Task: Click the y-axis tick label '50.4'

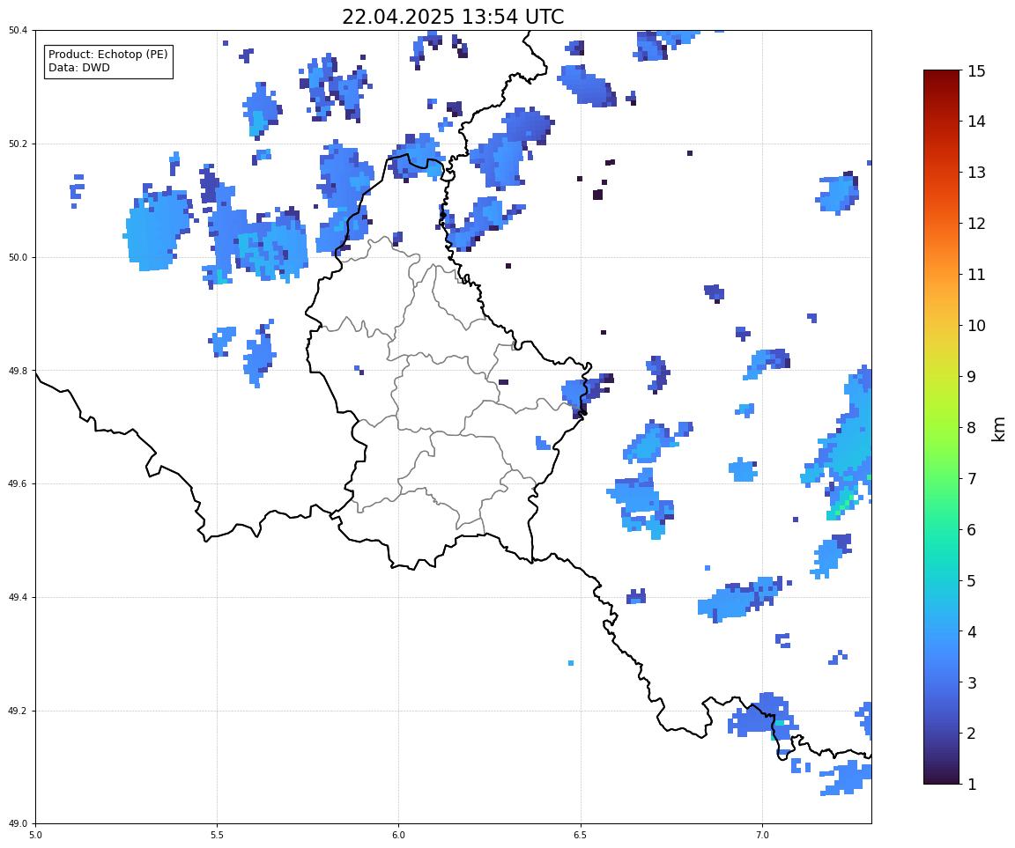Action: coord(19,31)
